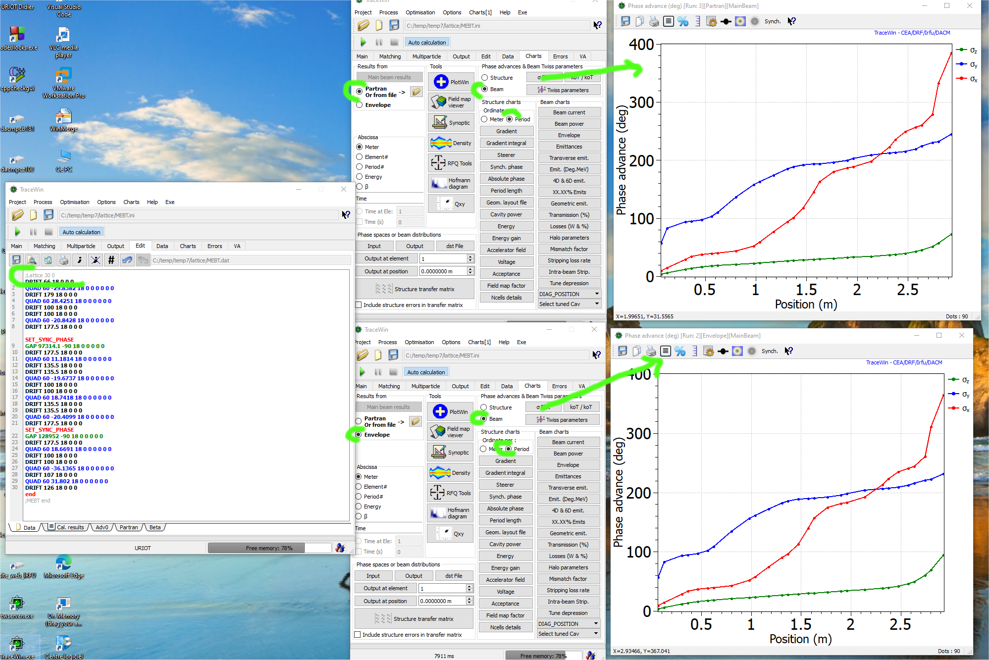Viewport: 989px width, 660px height.
Task: Click the search file icon in Edit toolbar
Action: (x=32, y=260)
